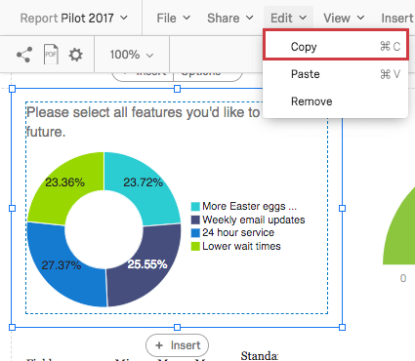Click the bottom-right resize handle of the chart

point(342,327)
